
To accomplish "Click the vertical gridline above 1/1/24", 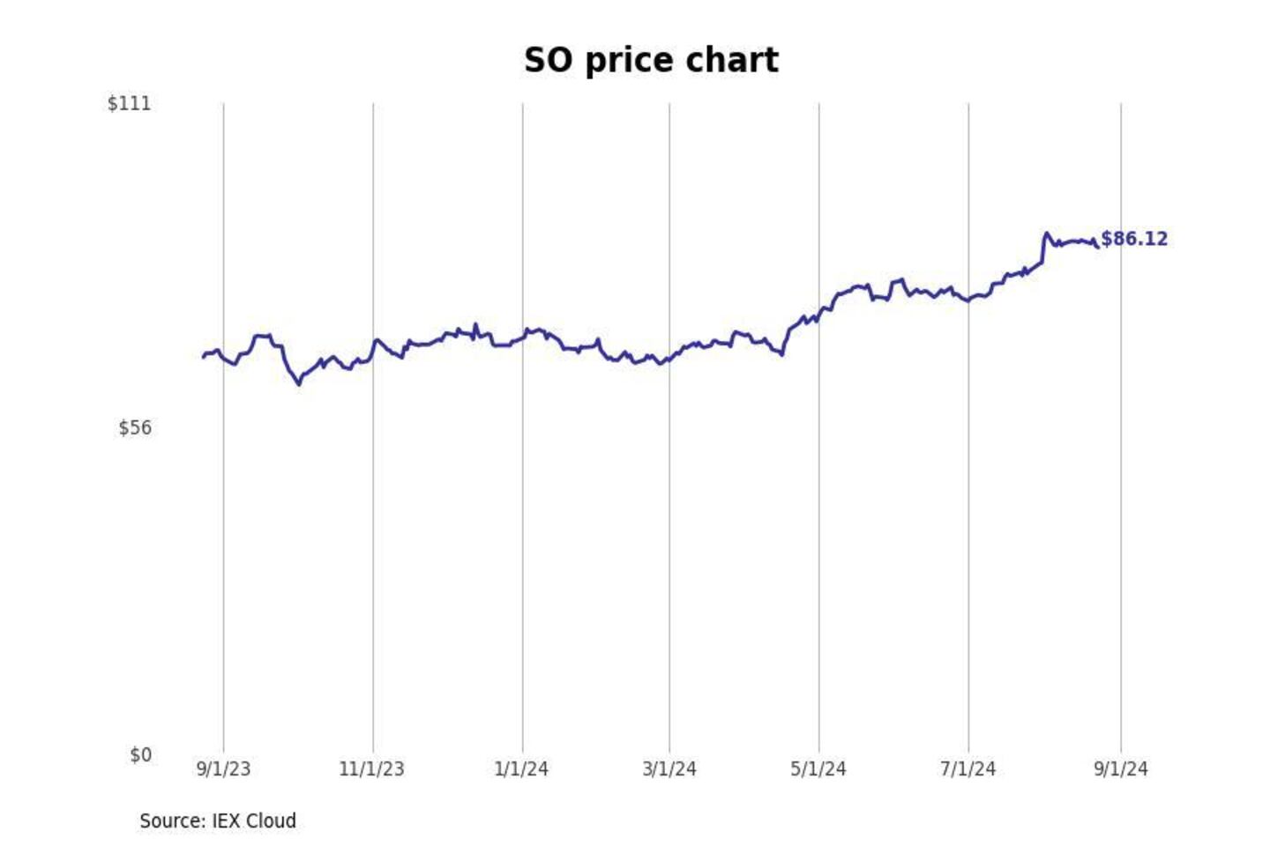I will click(x=522, y=529).
